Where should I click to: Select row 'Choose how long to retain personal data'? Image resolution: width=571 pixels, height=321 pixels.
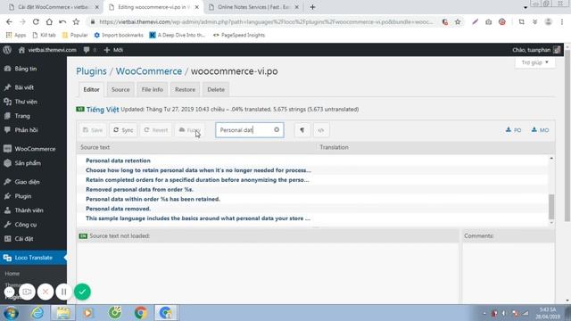(x=312, y=170)
